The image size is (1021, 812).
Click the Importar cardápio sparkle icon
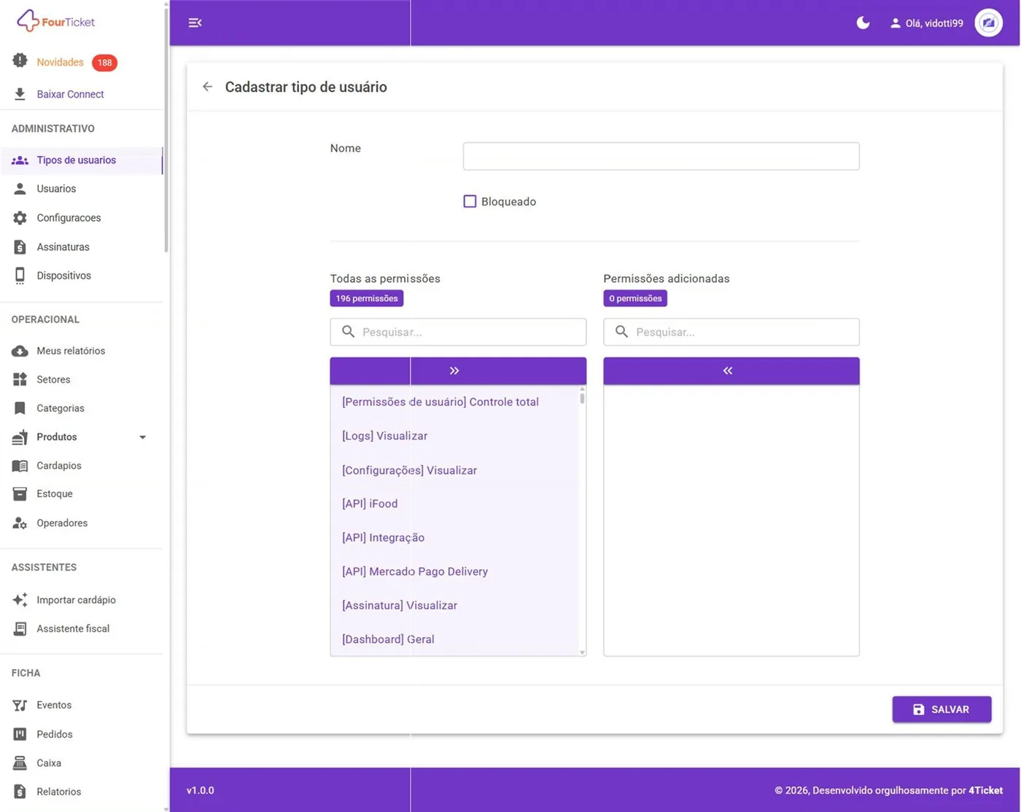click(x=20, y=600)
